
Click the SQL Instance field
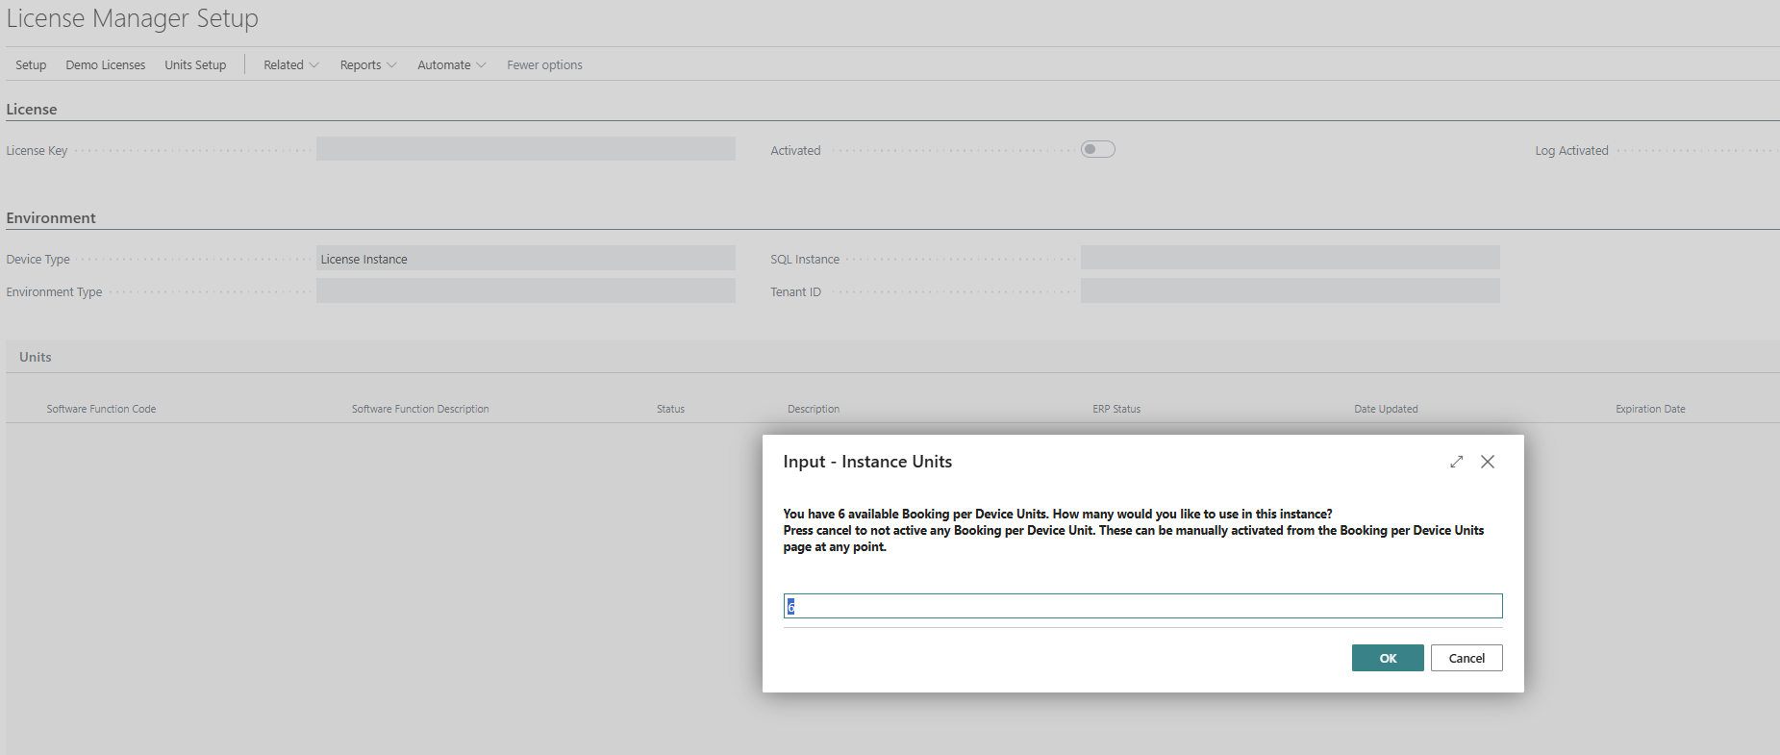(x=1290, y=258)
